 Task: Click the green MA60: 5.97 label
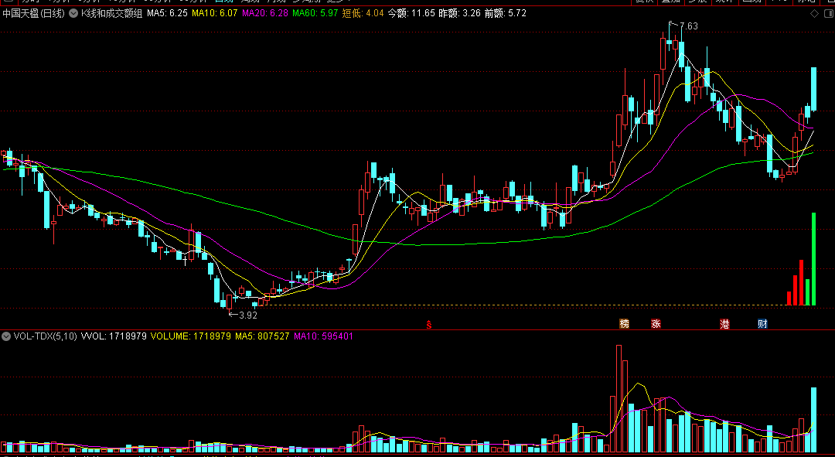click(x=315, y=13)
